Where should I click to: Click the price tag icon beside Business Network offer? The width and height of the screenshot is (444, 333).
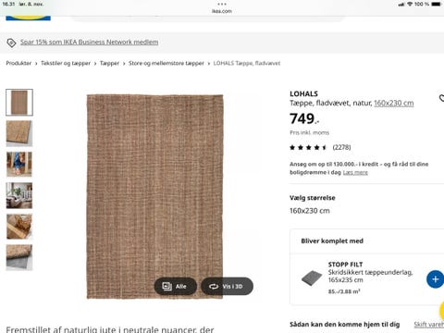(11, 43)
